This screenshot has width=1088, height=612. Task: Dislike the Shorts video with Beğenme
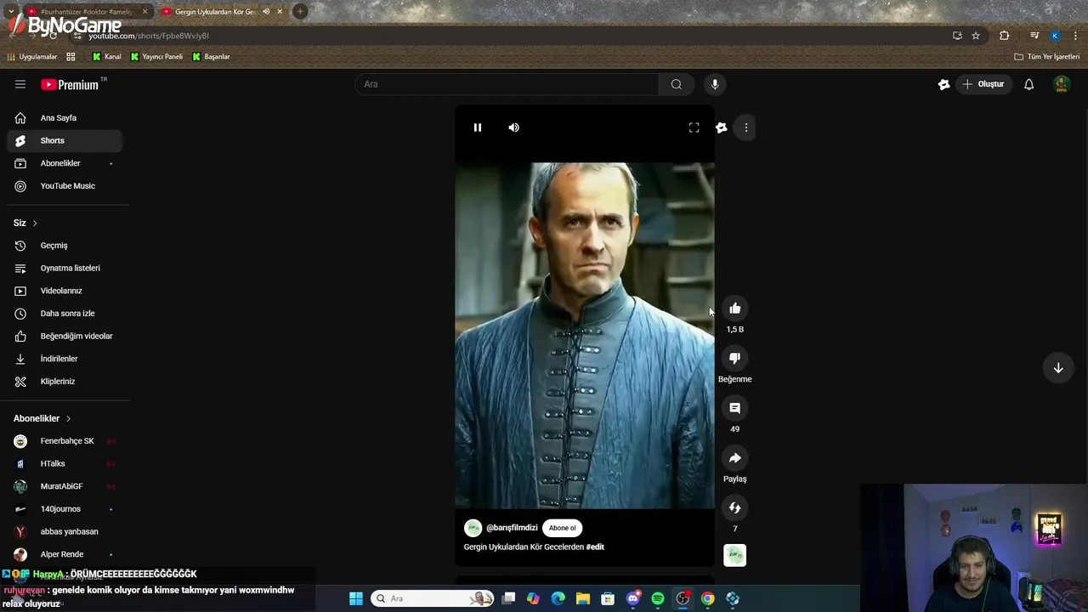pyautogui.click(x=735, y=358)
